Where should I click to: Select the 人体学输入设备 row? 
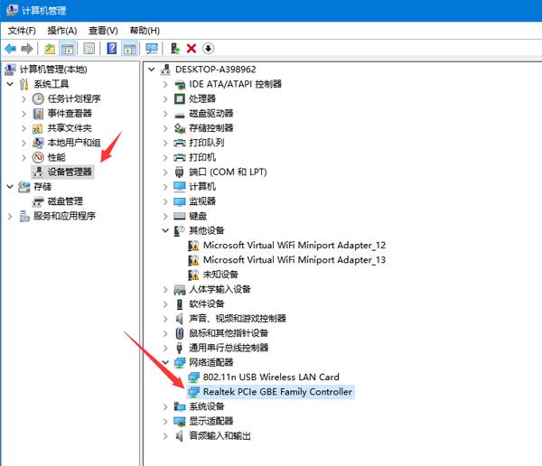pos(220,289)
